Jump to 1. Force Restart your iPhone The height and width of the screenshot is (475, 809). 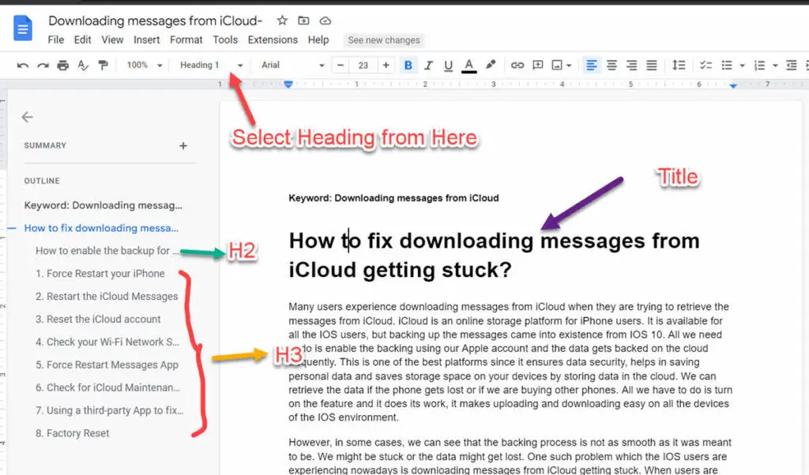point(100,274)
